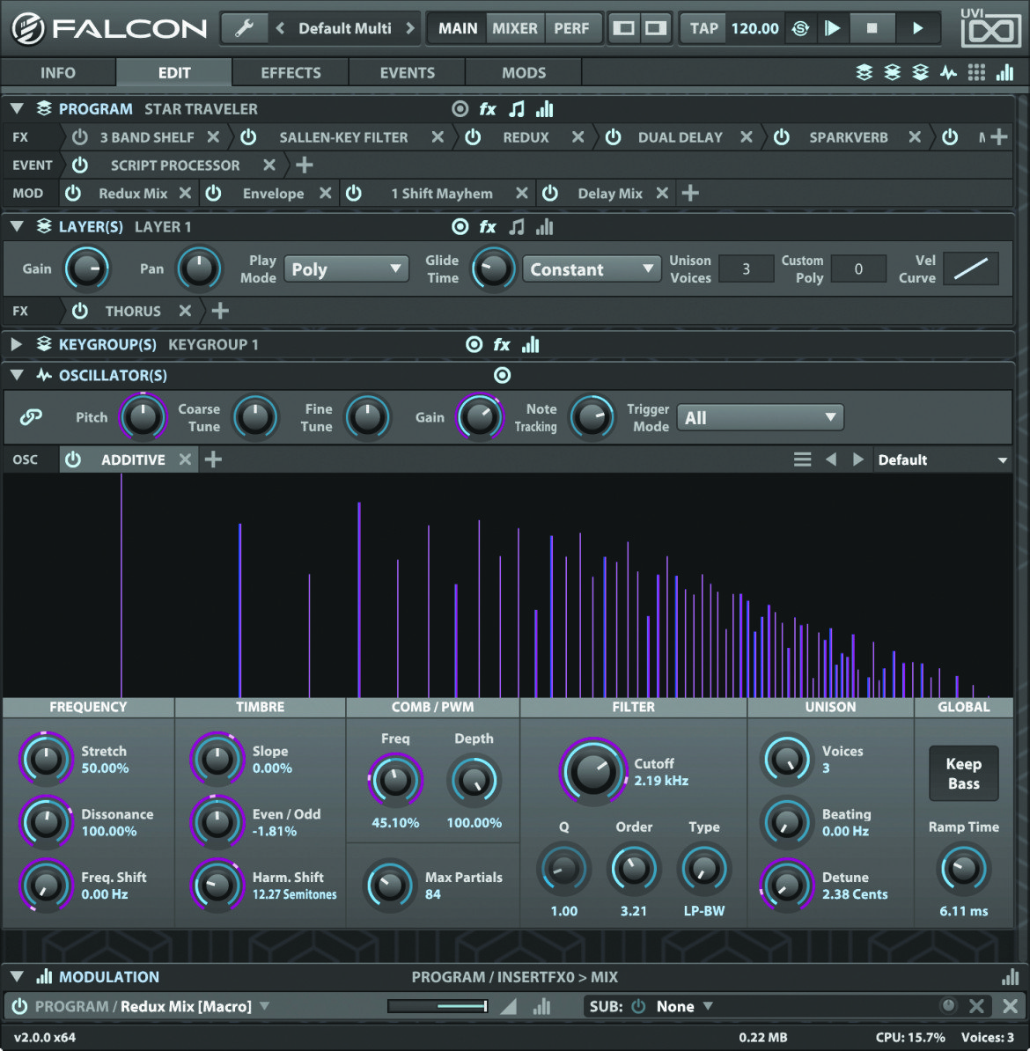Switch to the Effects tab

point(291,72)
